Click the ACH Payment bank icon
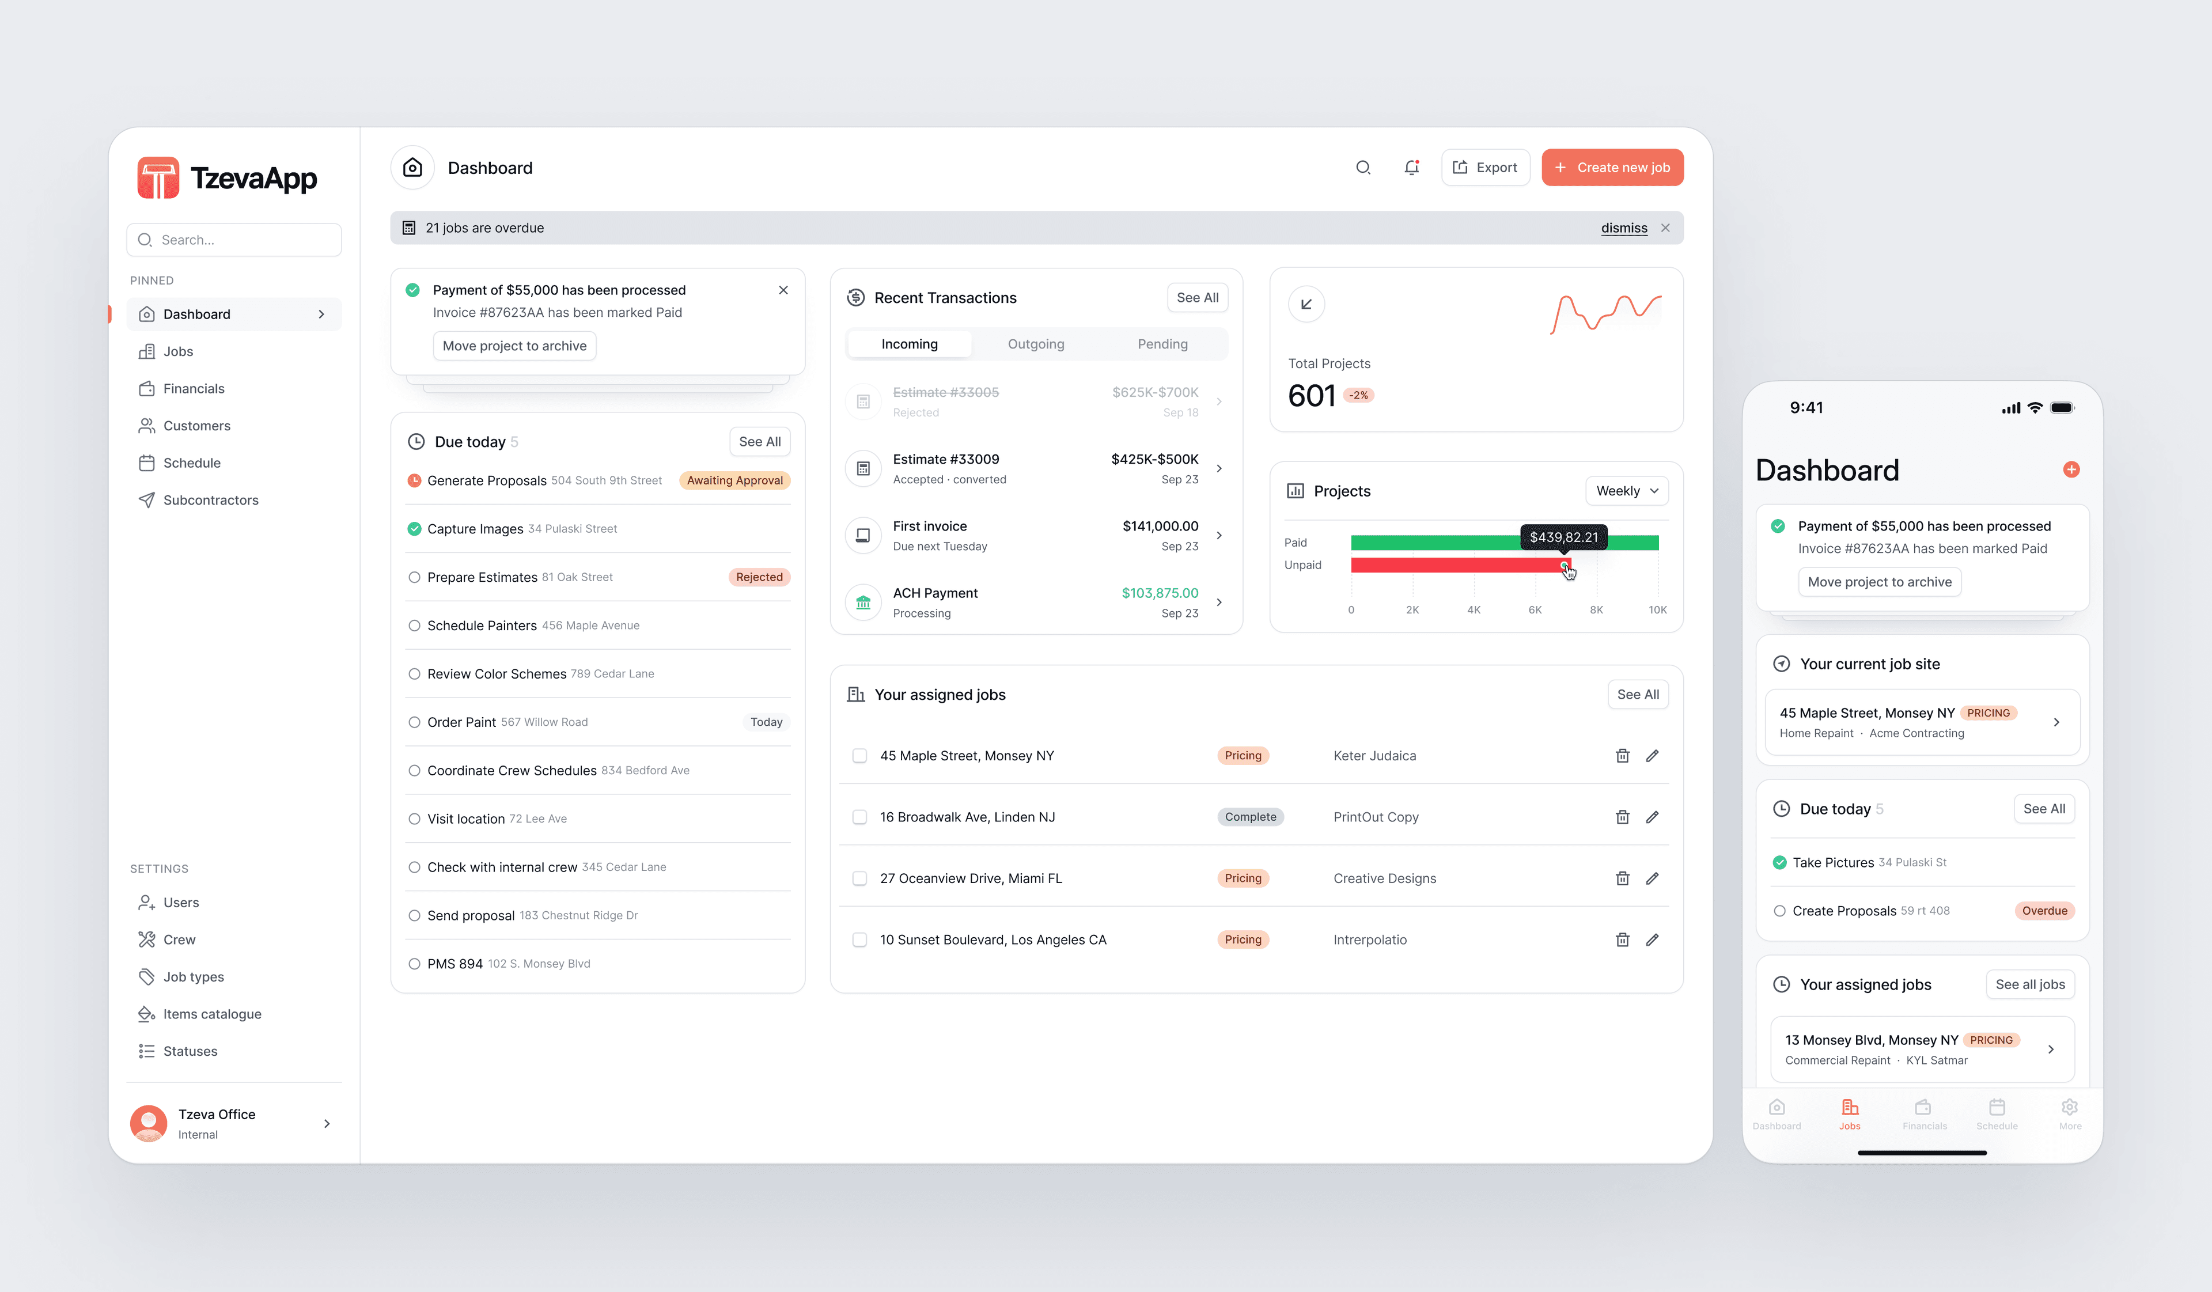 pyautogui.click(x=863, y=603)
